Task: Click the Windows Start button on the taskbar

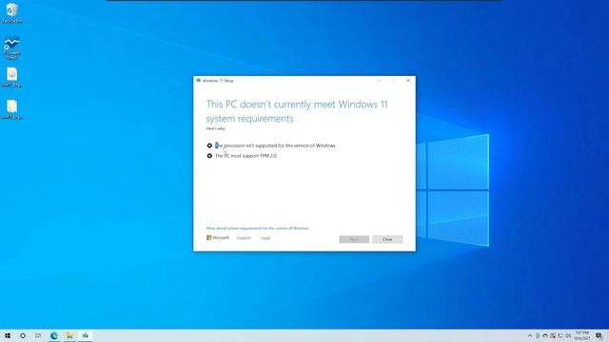Action: [x=8, y=335]
